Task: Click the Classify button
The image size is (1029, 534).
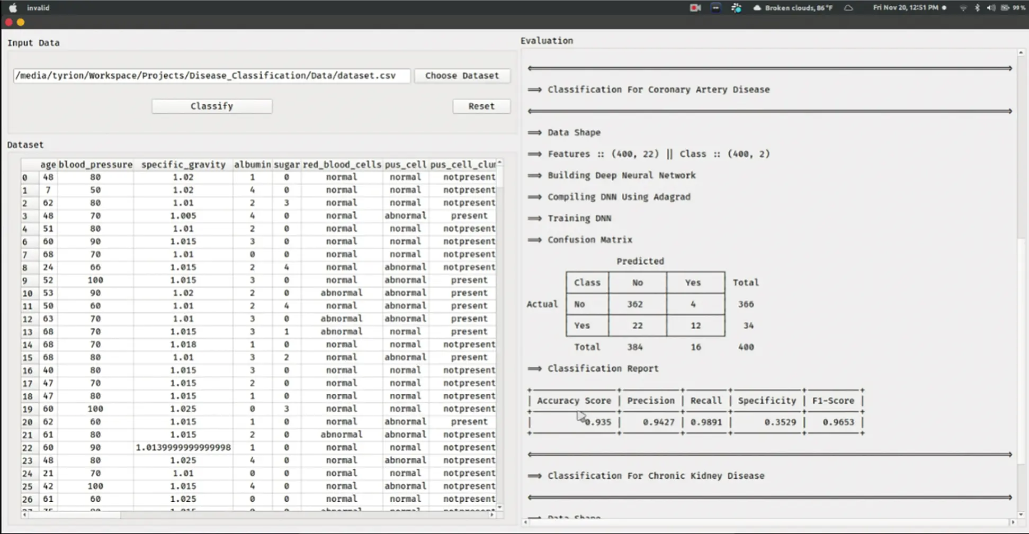Action: pyautogui.click(x=212, y=106)
